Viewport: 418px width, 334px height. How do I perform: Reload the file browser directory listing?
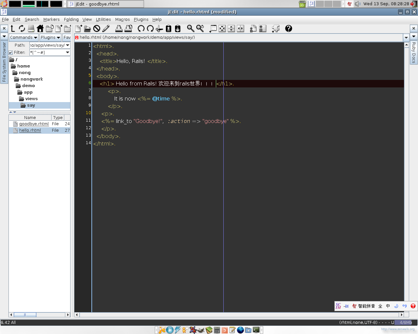click(22, 28)
